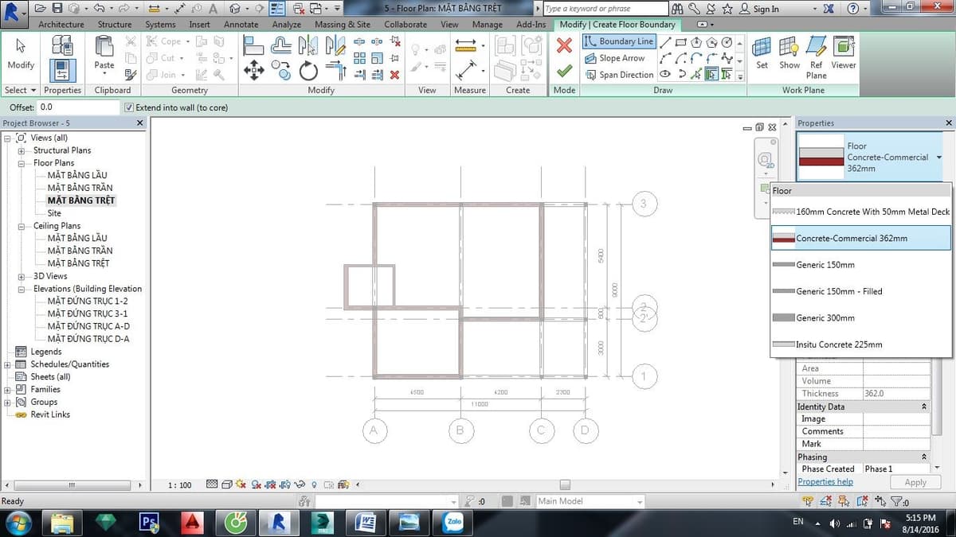The image size is (956, 537).
Task: Expand the 3D Views tree node
Action: pyautogui.click(x=22, y=276)
